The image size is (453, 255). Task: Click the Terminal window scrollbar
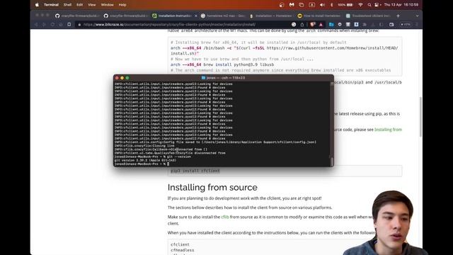(x=332, y=161)
